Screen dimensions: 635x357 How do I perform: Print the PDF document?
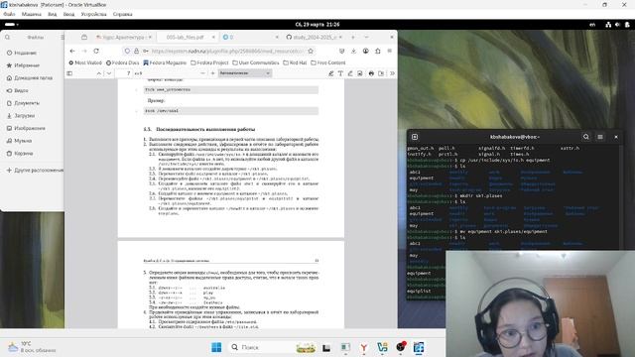(x=371, y=73)
